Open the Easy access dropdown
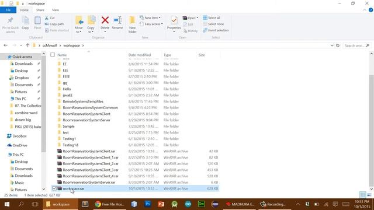This screenshot has height=210, width=374. click(x=151, y=24)
